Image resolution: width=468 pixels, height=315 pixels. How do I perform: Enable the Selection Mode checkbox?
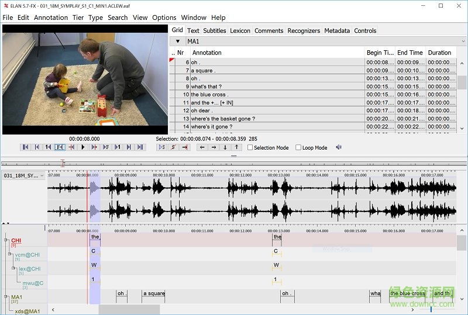point(250,148)
